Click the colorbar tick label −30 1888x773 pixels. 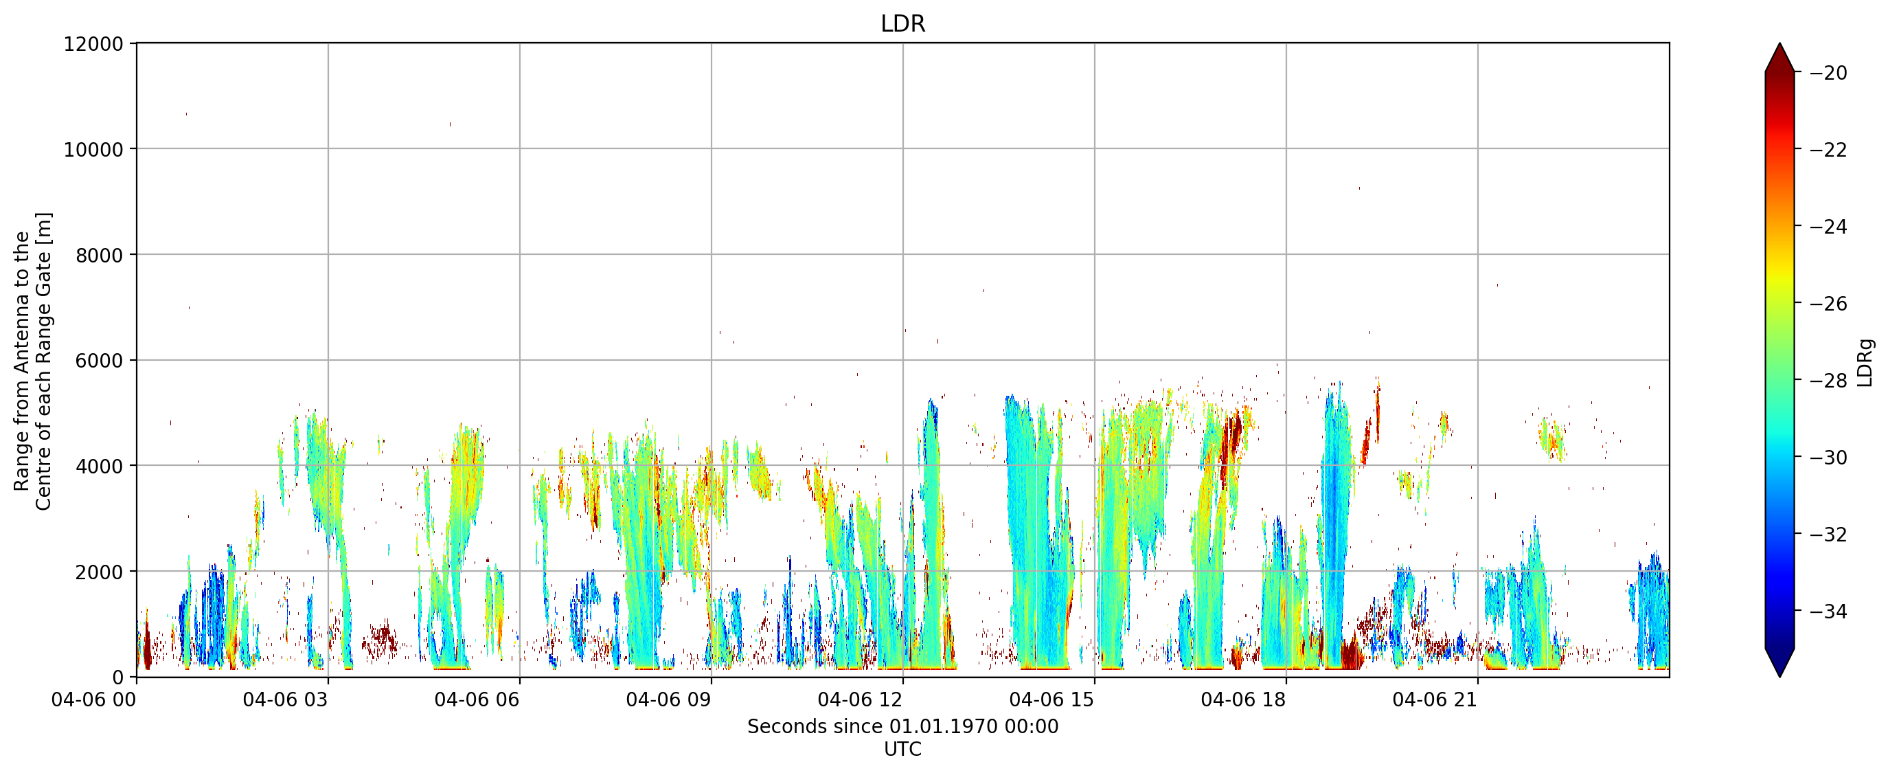[x=1828, y=458]
